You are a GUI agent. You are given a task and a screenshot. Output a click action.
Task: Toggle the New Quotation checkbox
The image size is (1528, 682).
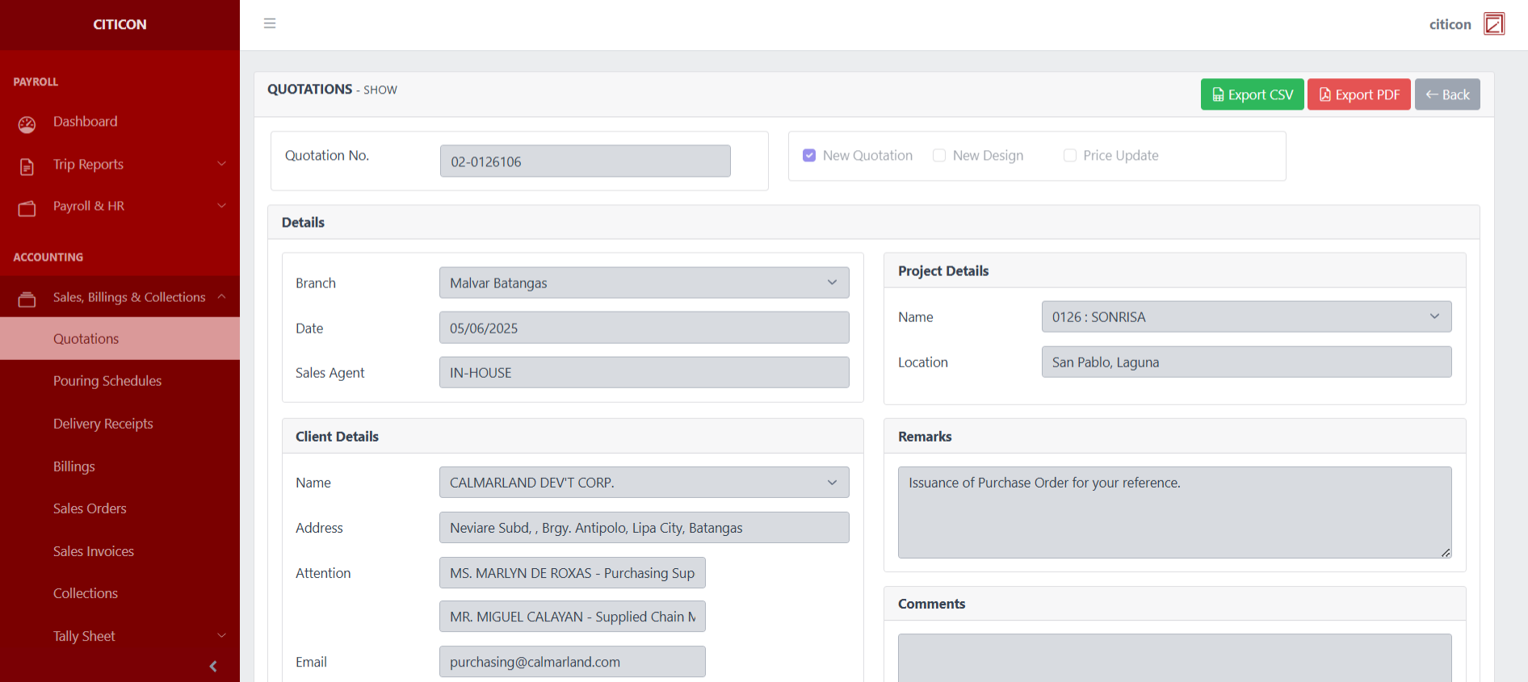pos(808,155)
